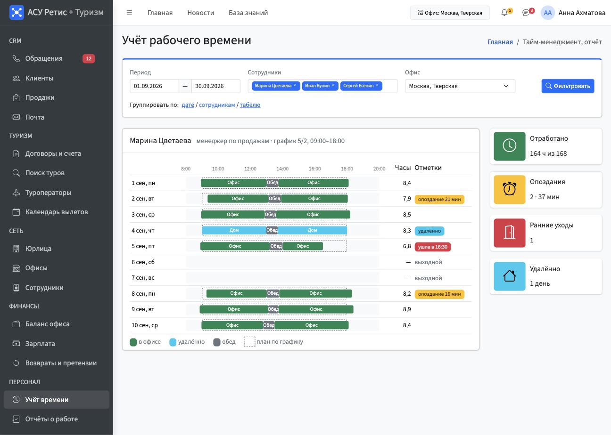Click the Сотрудники badge icon
Image resolution: width=611 pixels, height=435 pixels.
[x=16, y=288]
